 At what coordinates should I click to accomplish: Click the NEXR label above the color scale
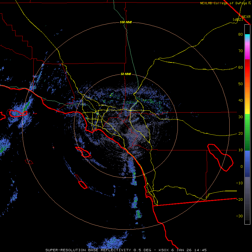click(x=246, y=17)
